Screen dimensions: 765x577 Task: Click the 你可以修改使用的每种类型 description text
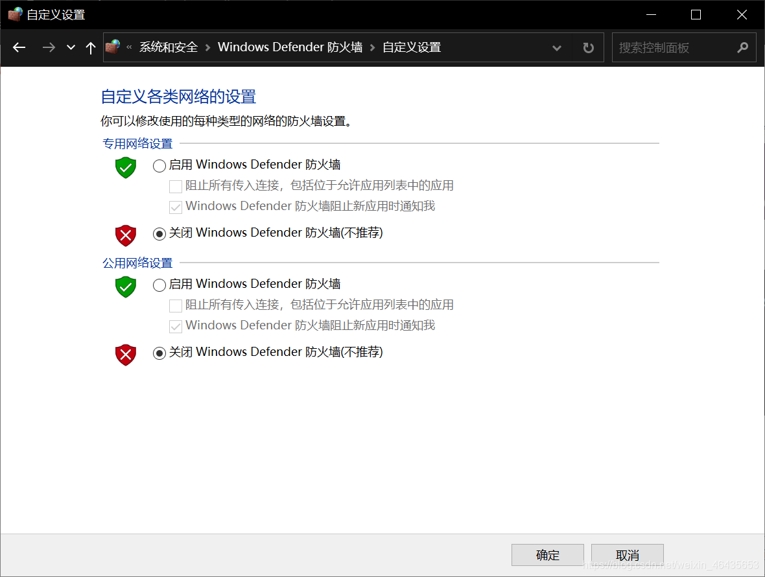click(226, 121)
